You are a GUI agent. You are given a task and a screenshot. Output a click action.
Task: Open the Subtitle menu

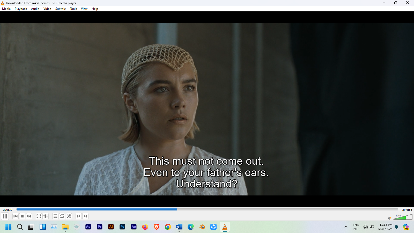(x=61, y=9)
